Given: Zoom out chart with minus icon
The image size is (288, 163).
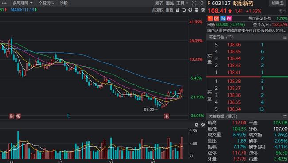Looking at the screenshot, I should (197, 10).
